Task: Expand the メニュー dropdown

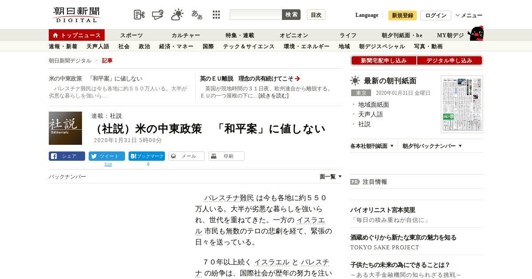Action: click(x=469, y=15)
